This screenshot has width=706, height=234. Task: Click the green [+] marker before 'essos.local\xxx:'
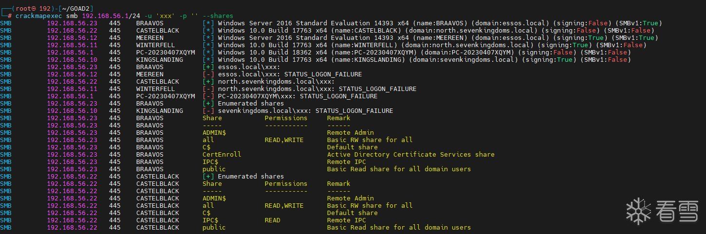[x=208, y=67]
